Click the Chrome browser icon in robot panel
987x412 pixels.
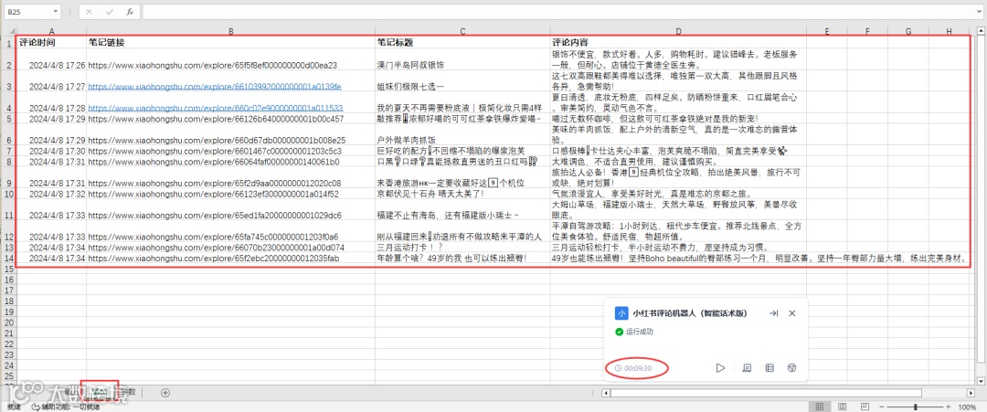(x=792, y=368)
